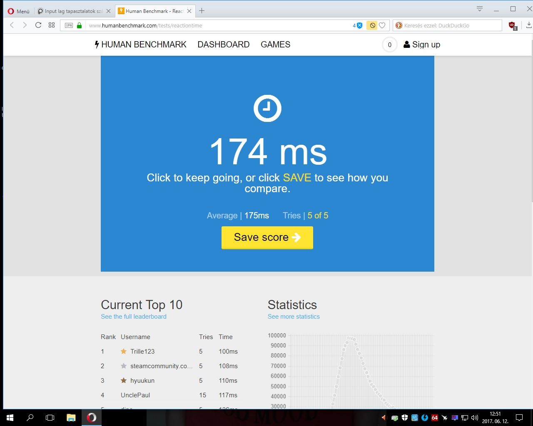Click the green padlock security icon

[x=80, y=25]
